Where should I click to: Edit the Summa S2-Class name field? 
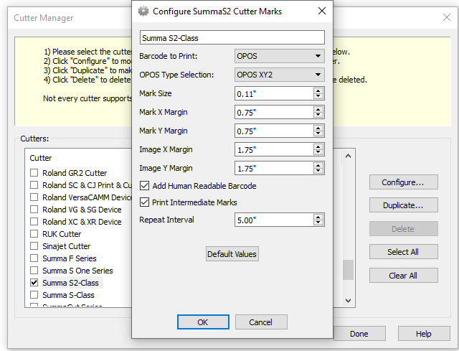tap(232, 37)
